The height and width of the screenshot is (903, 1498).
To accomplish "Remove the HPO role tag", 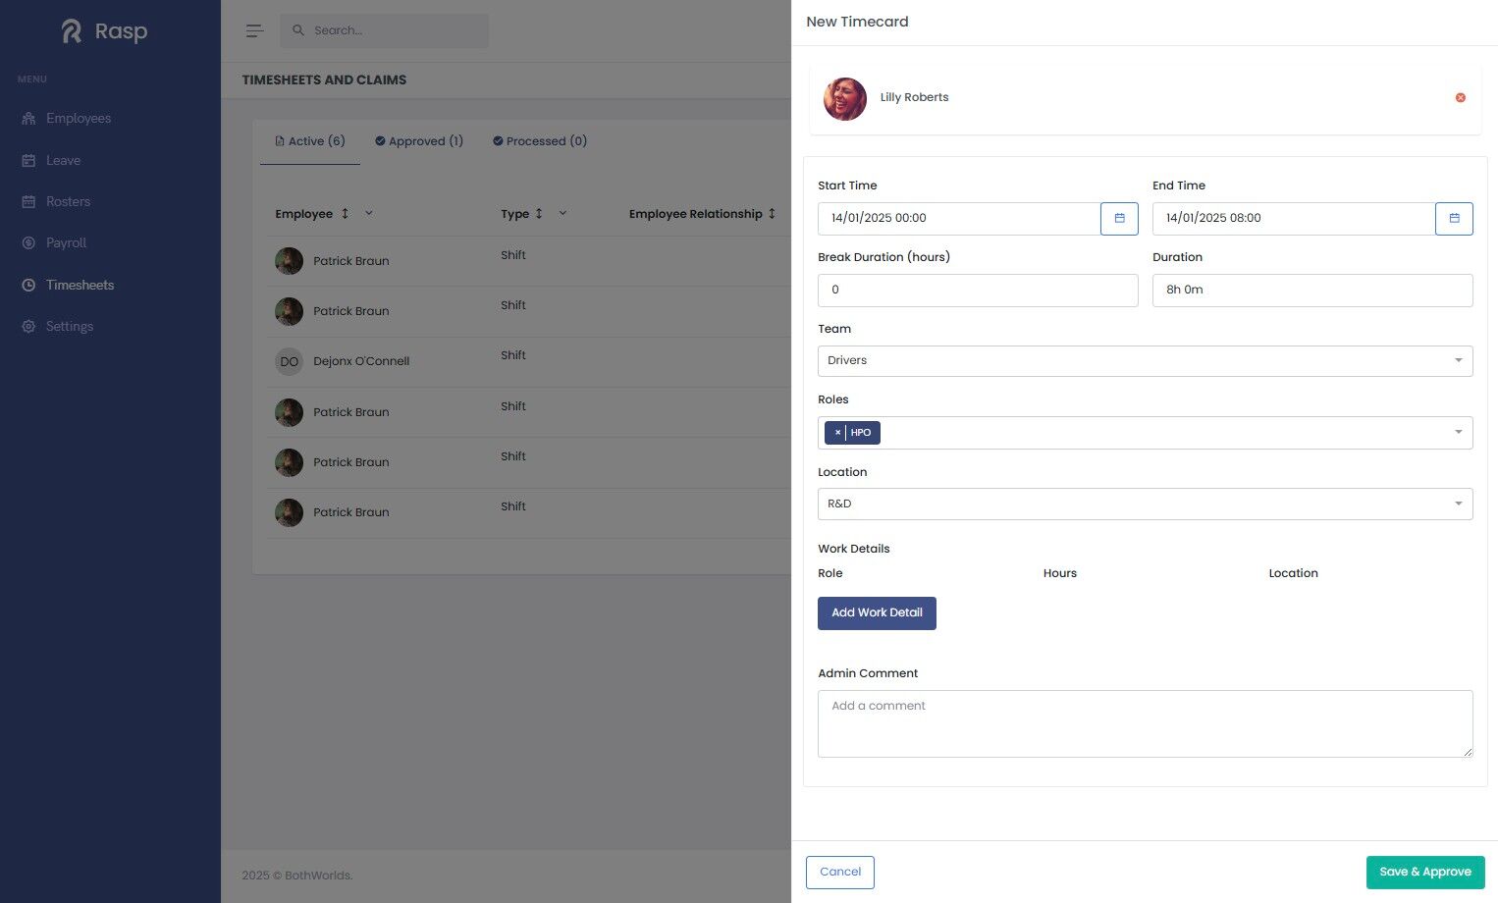I will pos(837,433).
